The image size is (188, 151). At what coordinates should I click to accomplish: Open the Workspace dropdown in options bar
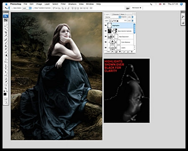137,8
